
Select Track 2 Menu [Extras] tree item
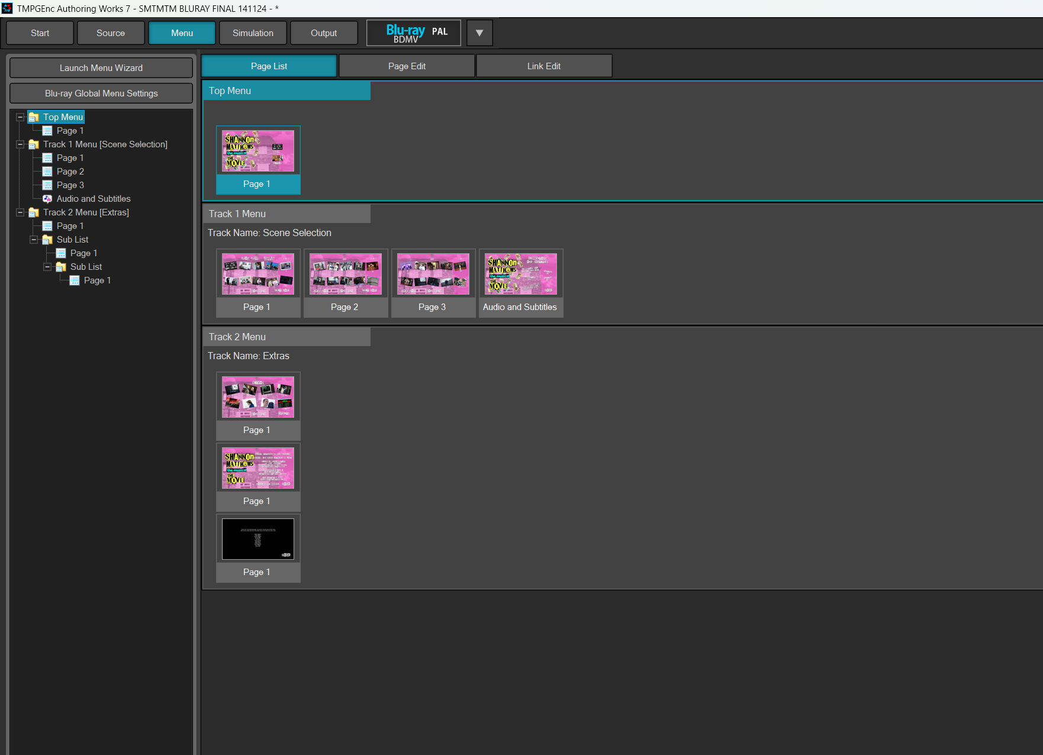[86, 212]
